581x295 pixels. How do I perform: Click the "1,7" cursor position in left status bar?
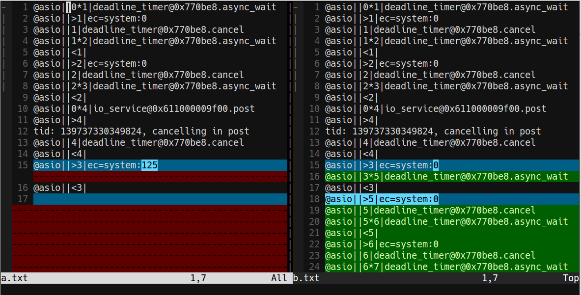(197, 278)
